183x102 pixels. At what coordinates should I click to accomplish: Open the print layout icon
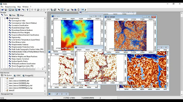pyautogui.click(x=75, y=10)
